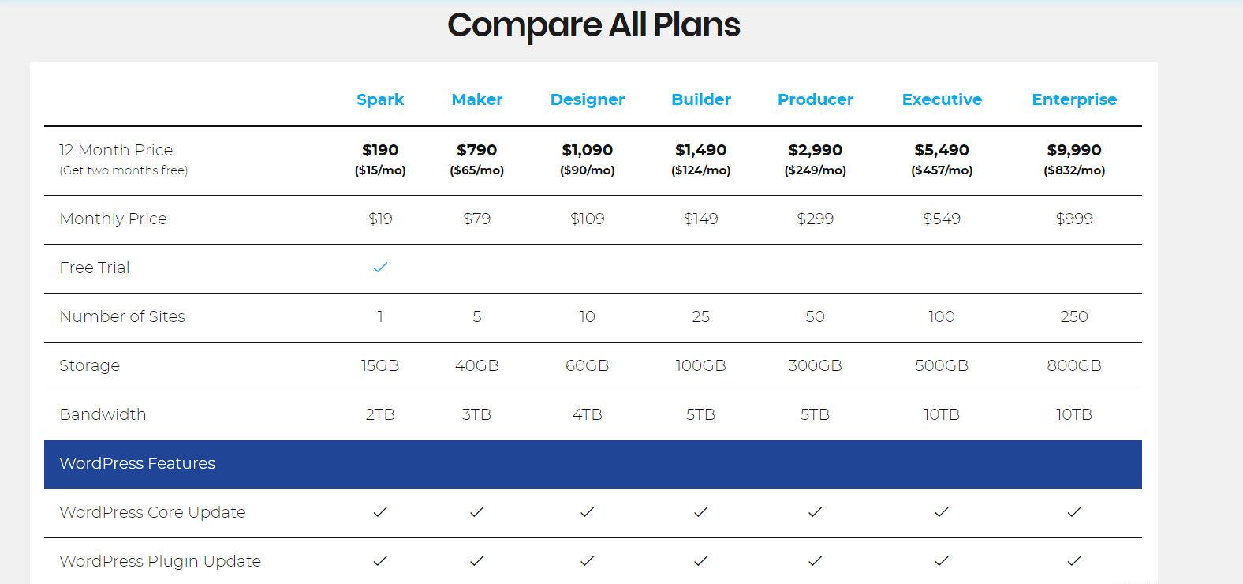The width and height of the screenshot is (1243, 584).
Task: Click WordPress Plugin Update checkmark for Designer
Action: 587,561
